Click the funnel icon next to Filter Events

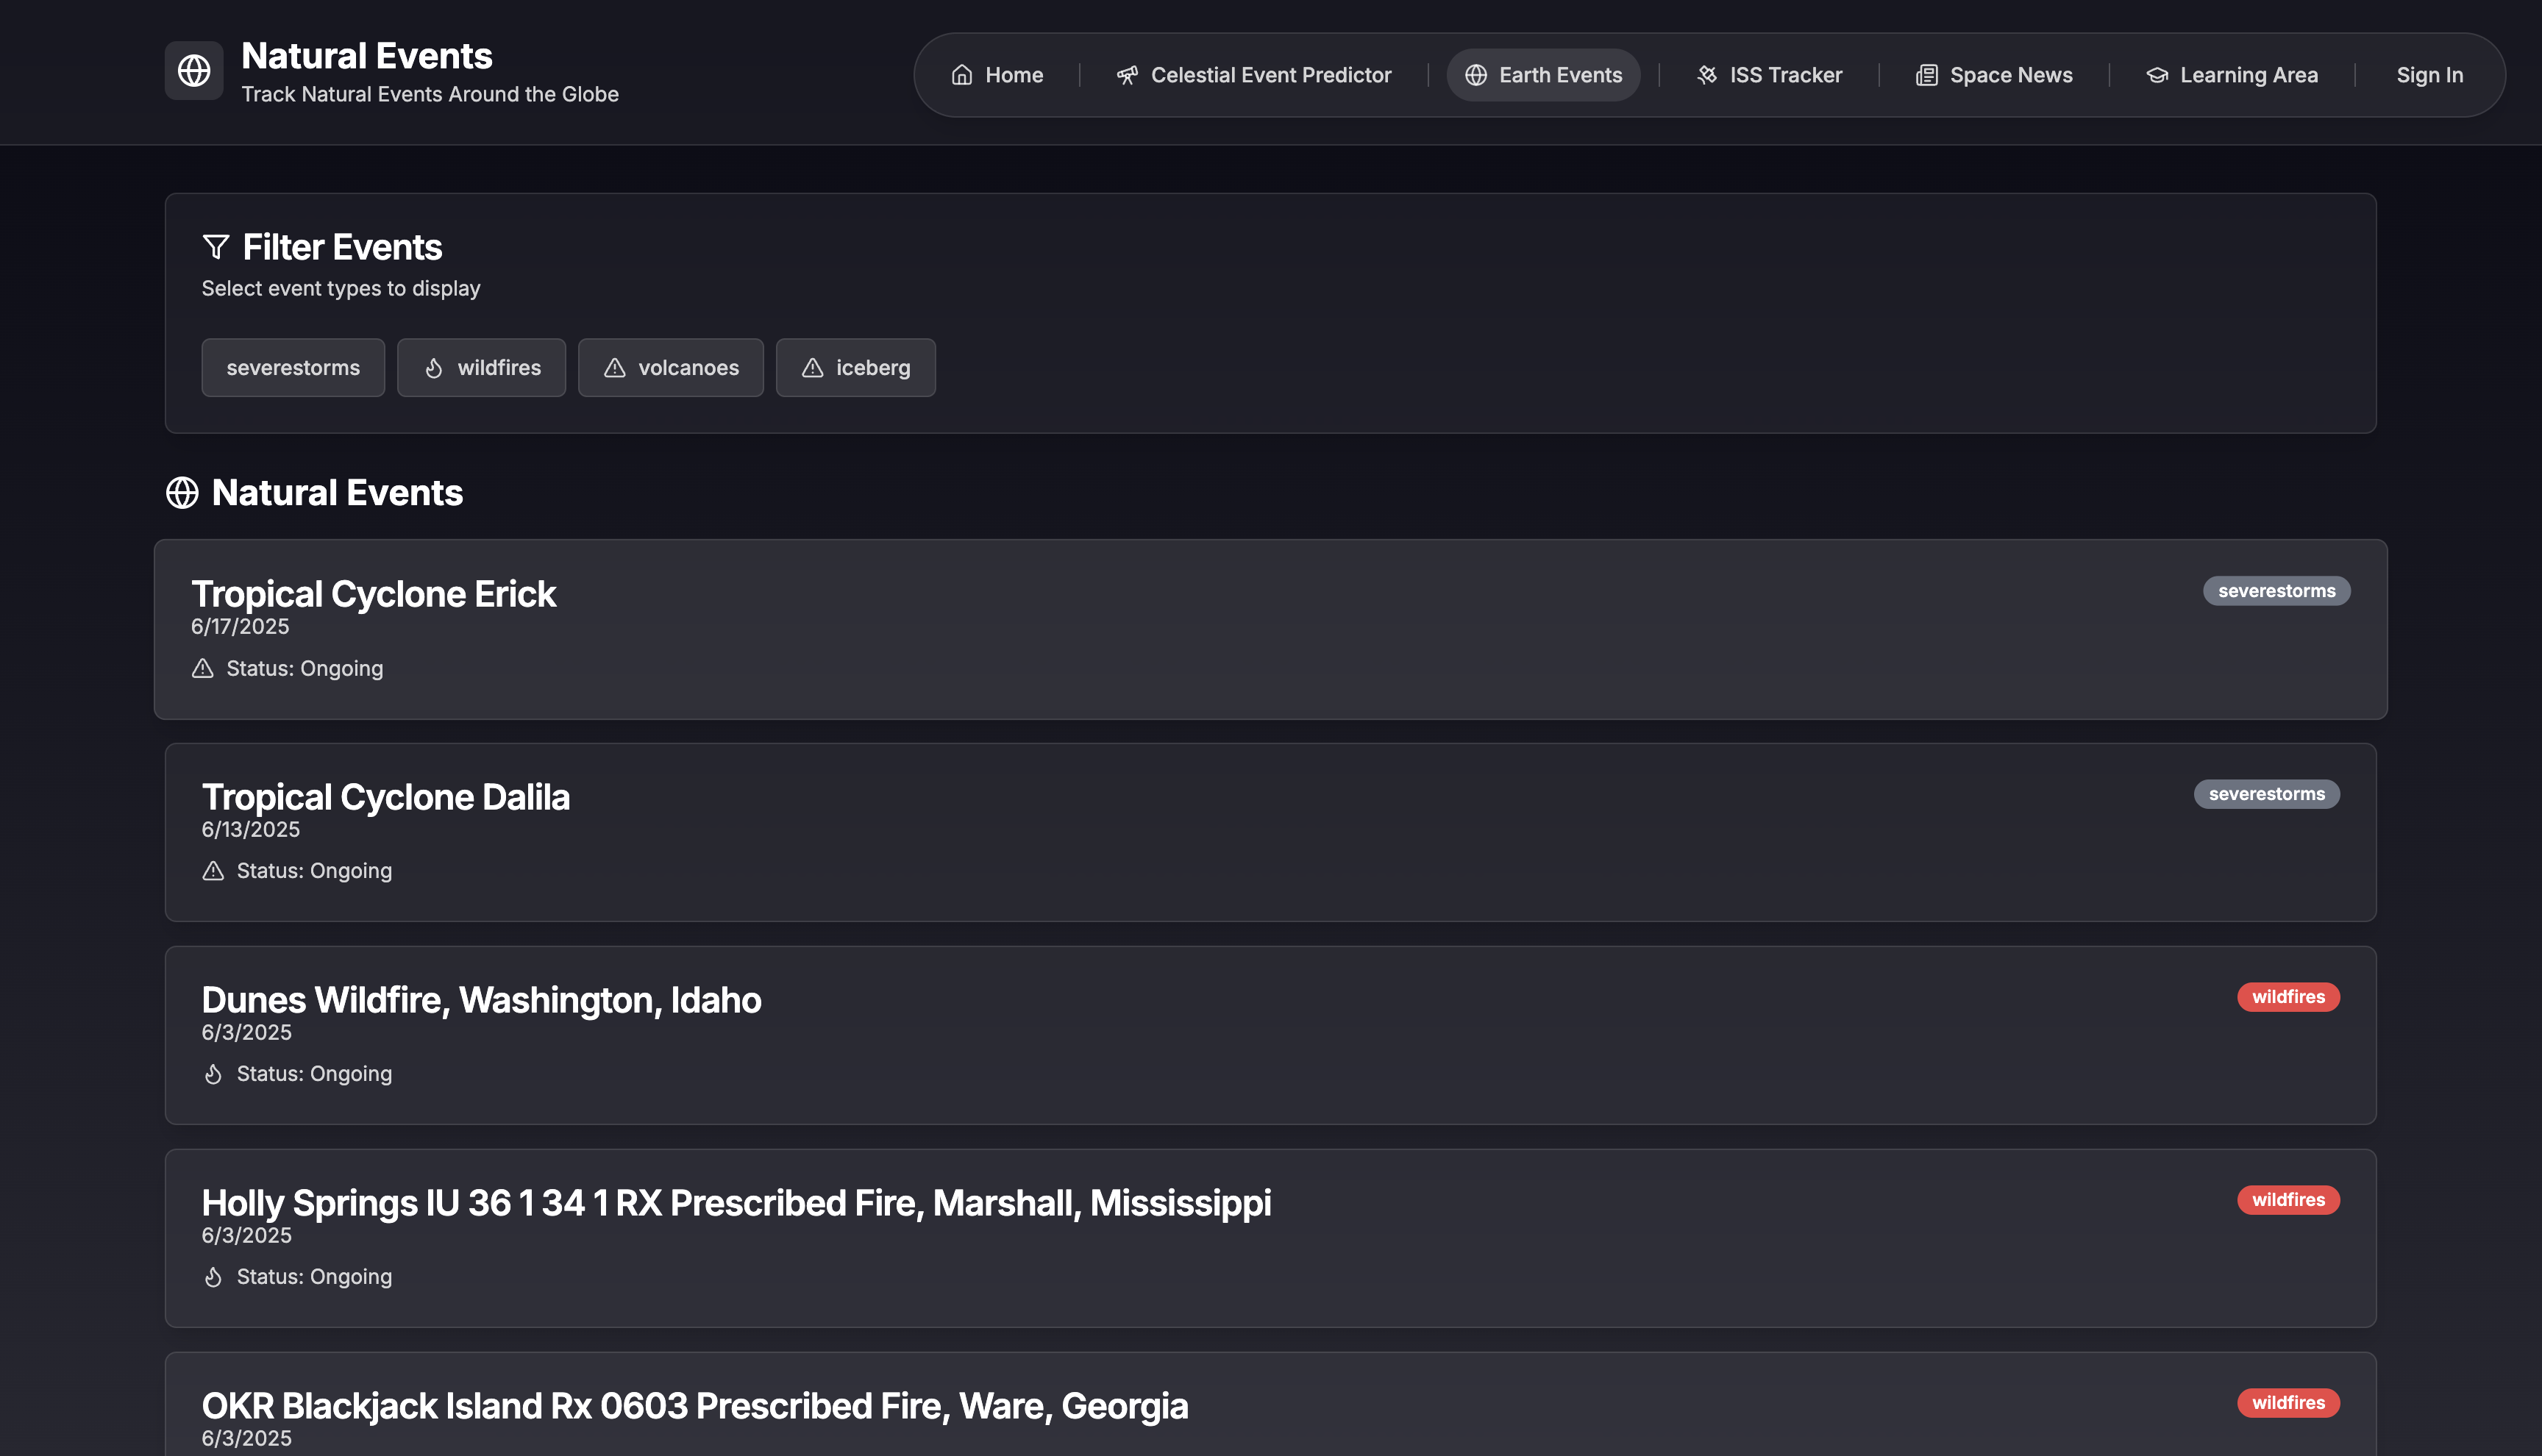tap(216, 247)
